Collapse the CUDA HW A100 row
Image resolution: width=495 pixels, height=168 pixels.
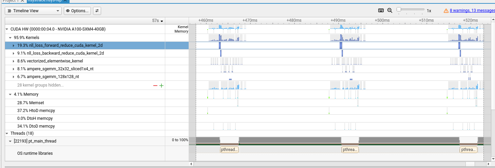click(x=7, y=30)
